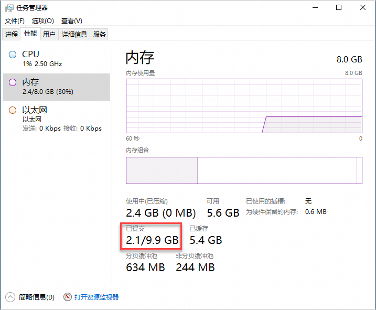
Task: Click the 内存使用量 usage graph
Action: pos(244,106)
